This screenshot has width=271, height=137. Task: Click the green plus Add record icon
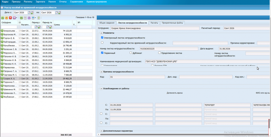click(x=2, y=18)
